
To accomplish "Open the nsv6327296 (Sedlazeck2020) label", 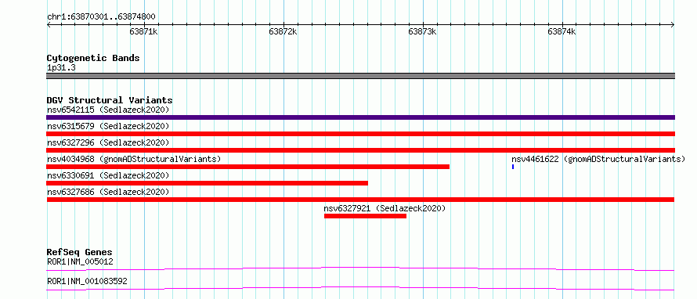I will click(x=108, y=142).
